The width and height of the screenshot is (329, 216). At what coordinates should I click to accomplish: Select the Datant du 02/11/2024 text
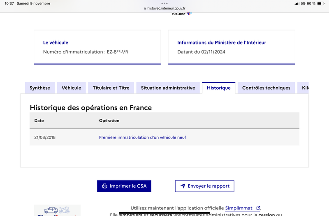tap(201, 52)
